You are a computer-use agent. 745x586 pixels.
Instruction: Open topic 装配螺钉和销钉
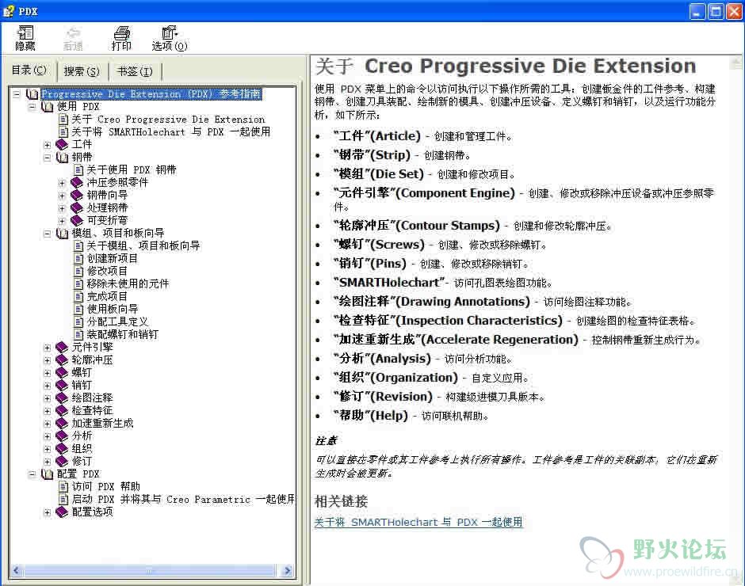[123, 334]
